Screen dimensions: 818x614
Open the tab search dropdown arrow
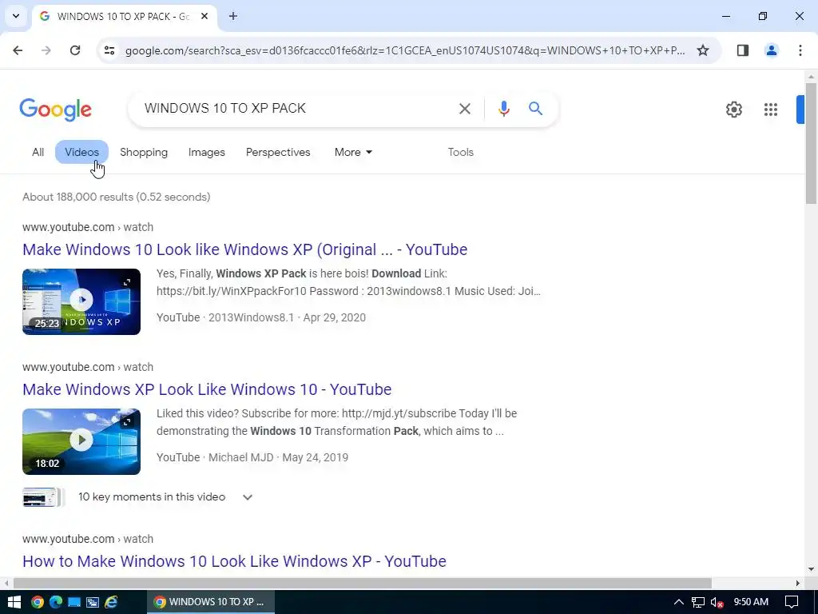pyautogui.click(x=16, y=16)
